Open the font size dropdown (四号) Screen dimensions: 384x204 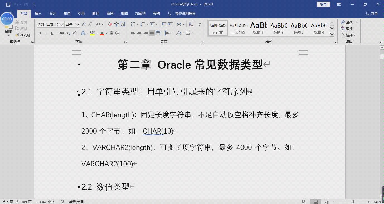pos(77,25)
